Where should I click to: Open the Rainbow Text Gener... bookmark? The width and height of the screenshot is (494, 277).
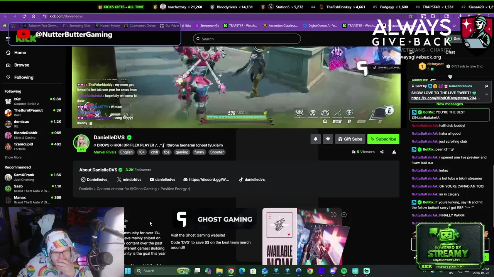click(41, 26)
